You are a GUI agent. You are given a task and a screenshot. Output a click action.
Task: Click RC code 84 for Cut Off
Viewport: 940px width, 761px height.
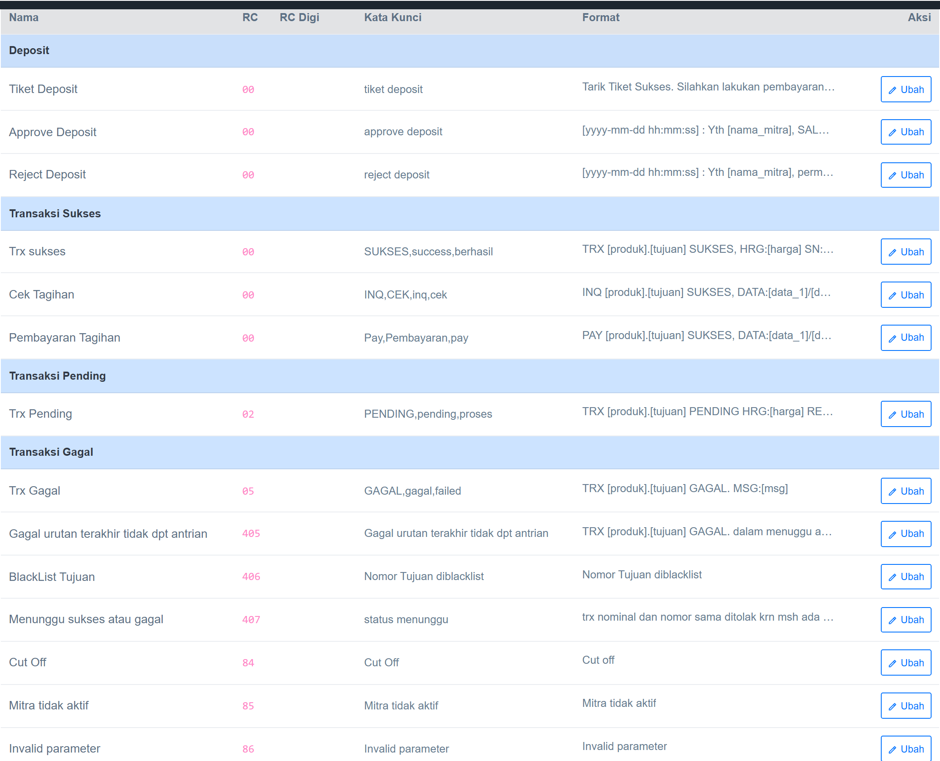click(x=248, y=663)
